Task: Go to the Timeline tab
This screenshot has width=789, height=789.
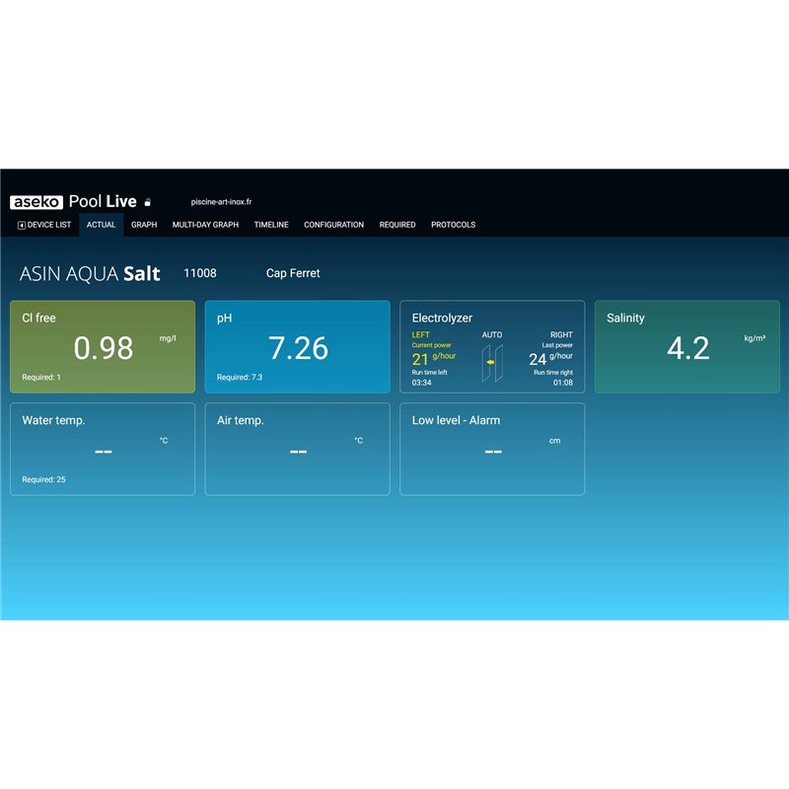Action: (x=271, y=225)
